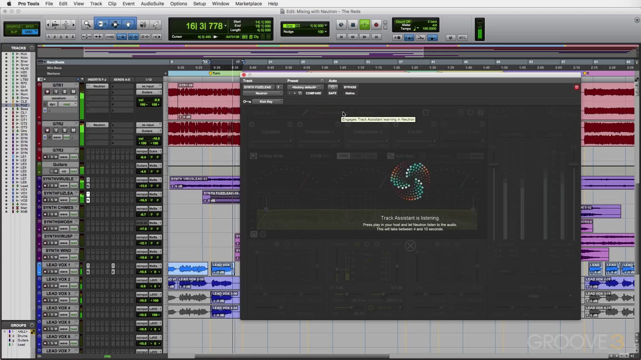Image resolution: width=641 pixels, height=360 pixels.
Task: Expand the Tracks list options menu
Action: coord(32,48)
